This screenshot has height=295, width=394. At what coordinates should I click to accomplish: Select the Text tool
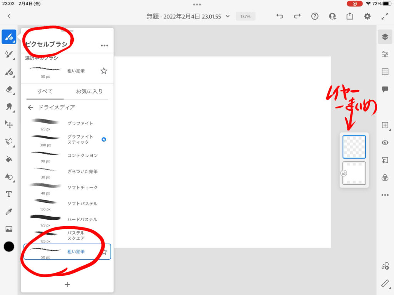(x=9, y=194)
